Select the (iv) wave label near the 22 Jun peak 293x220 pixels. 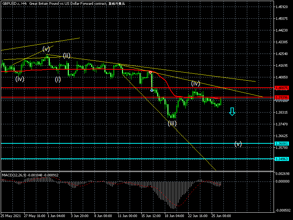point(196,83)
